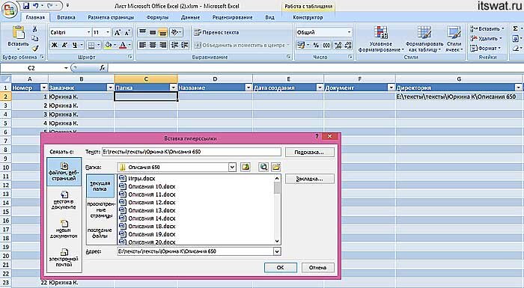Switch to the Разметка страницы tab
This screenshot has height=288, width=524.
(111, 17)
